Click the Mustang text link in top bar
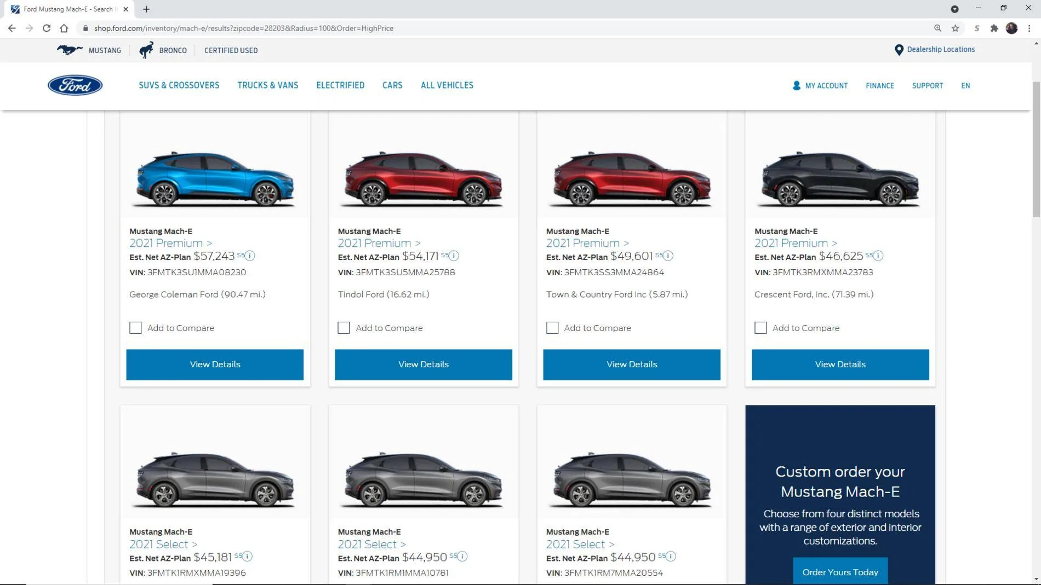 click(105, 50)
